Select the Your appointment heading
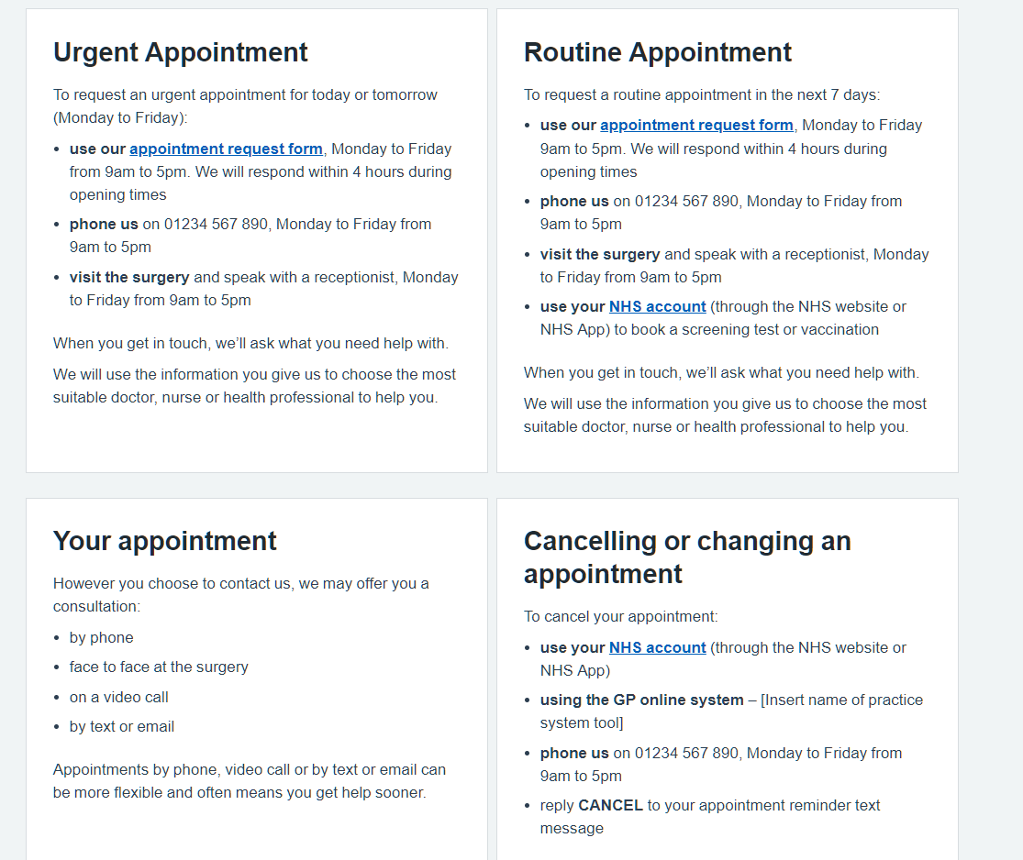1023x860 pixels. 165,541
